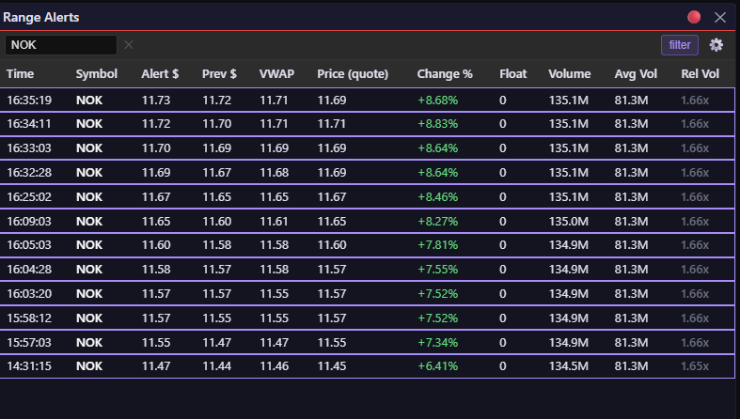Click the Float column header
Image resolution: width=740 pixels, height=419 pixels.
(x=513, y=74)
